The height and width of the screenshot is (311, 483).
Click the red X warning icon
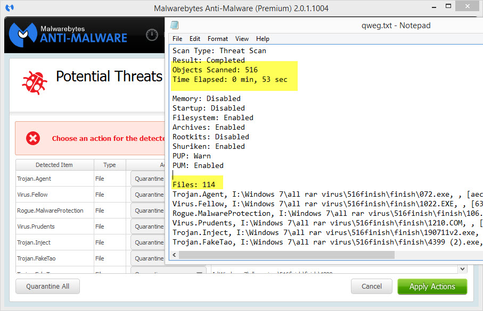pyautogui.click(x=33, y=138)
